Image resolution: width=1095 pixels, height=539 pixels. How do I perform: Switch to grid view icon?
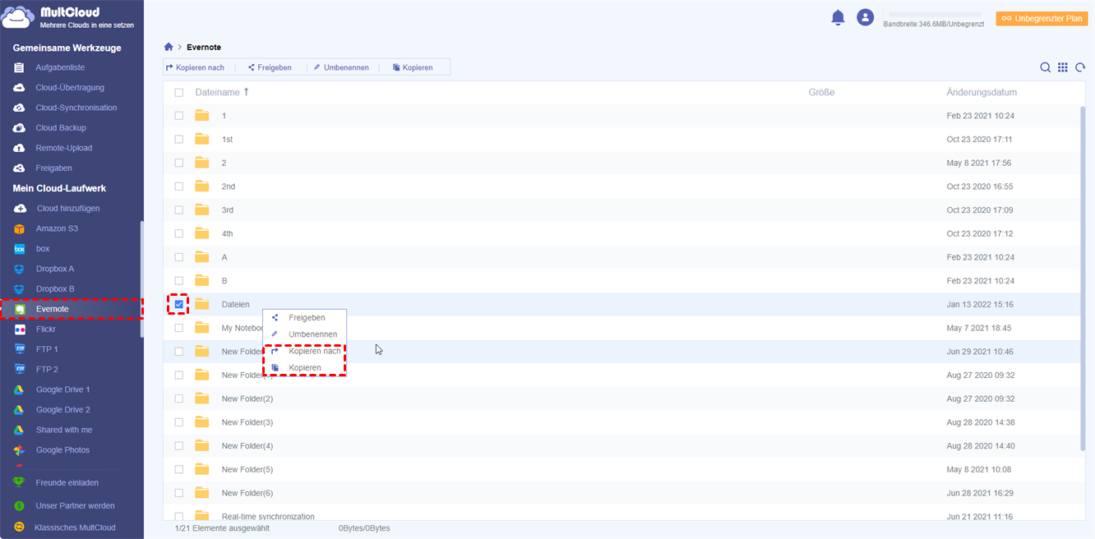coord(1063,67)
